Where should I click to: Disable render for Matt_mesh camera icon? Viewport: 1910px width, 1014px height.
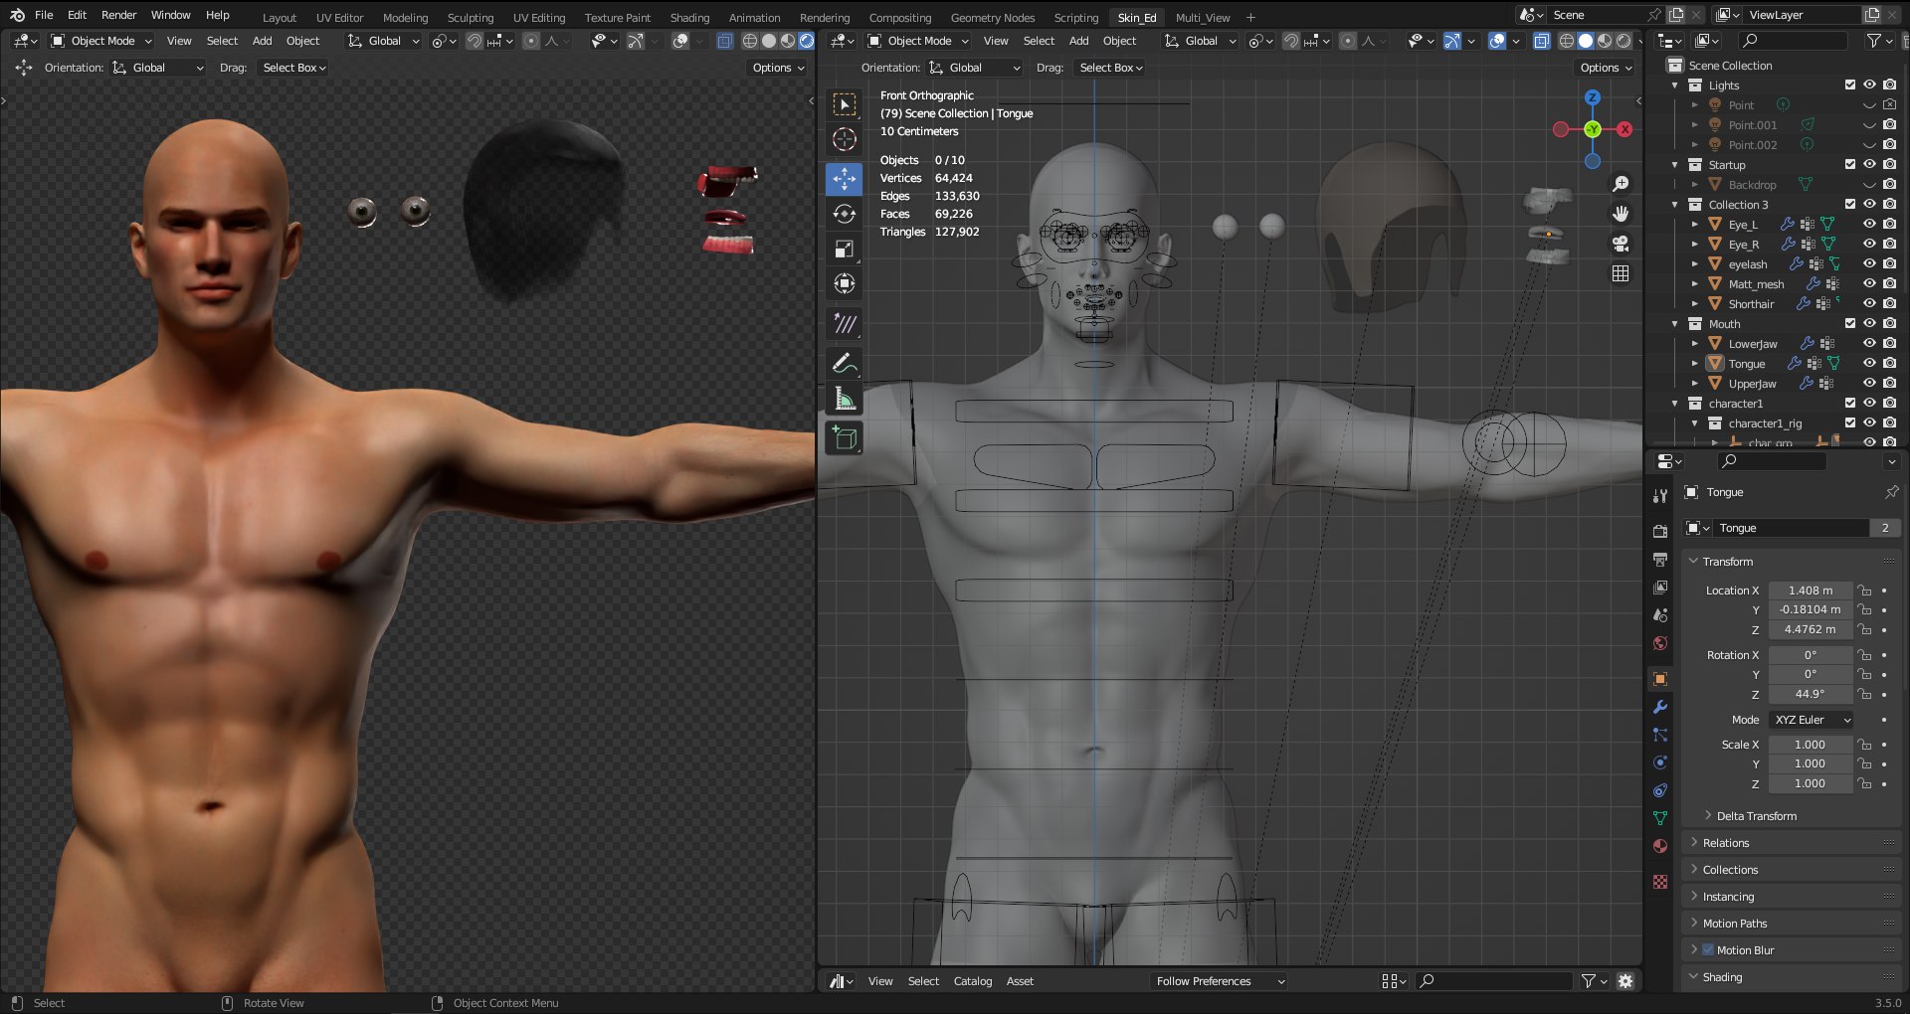point(1889,283)
